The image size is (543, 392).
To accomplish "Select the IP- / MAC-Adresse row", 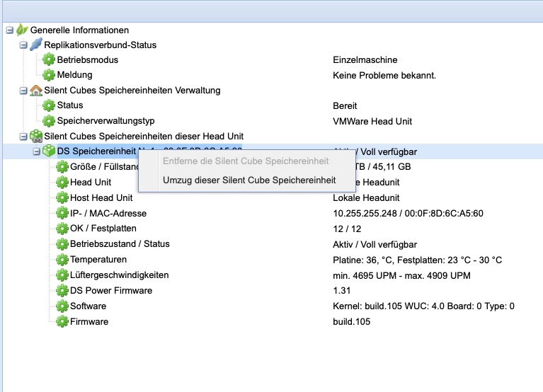I will point(108,213).
